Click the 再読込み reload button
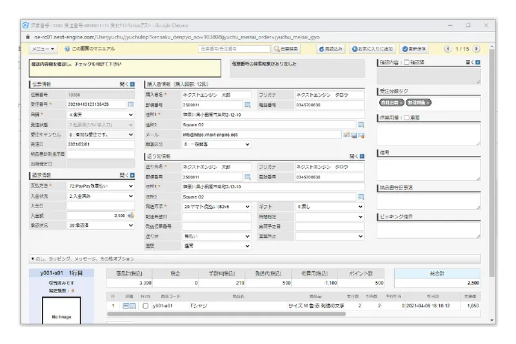 tap(331, 49)
